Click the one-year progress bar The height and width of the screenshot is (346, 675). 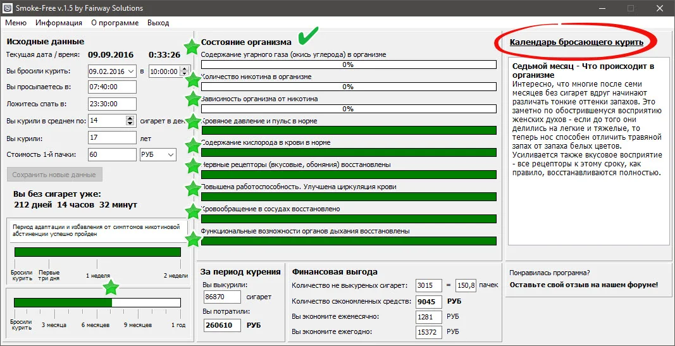point(97,302)
